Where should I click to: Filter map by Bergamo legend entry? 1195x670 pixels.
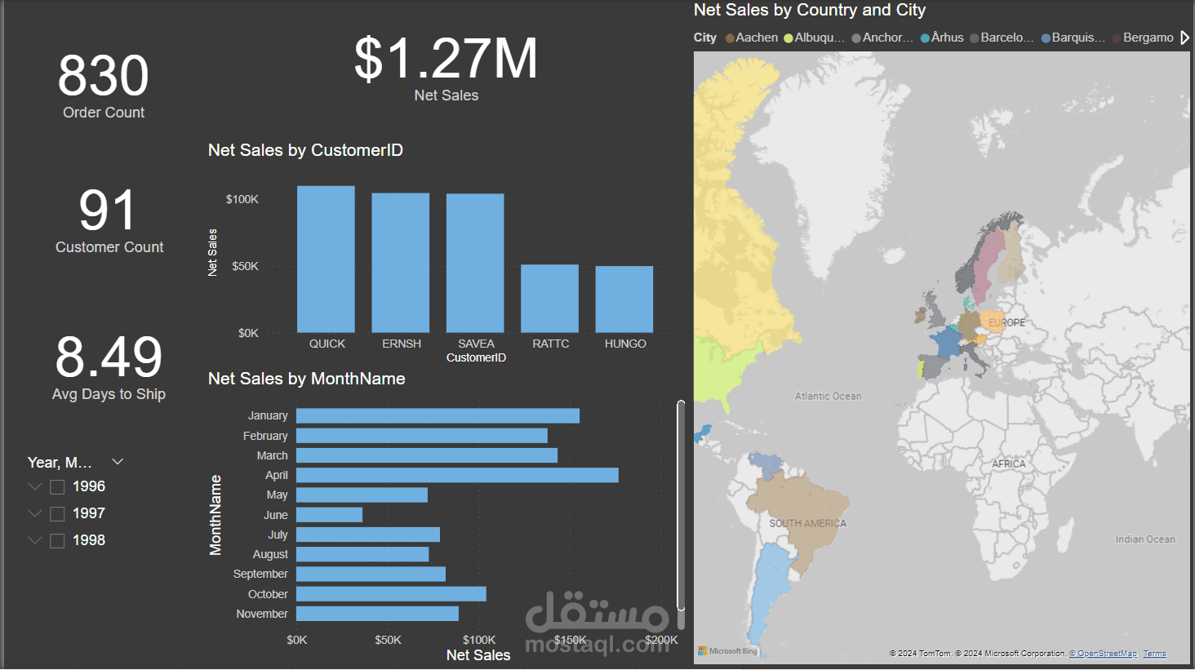tap(1143, 38)
